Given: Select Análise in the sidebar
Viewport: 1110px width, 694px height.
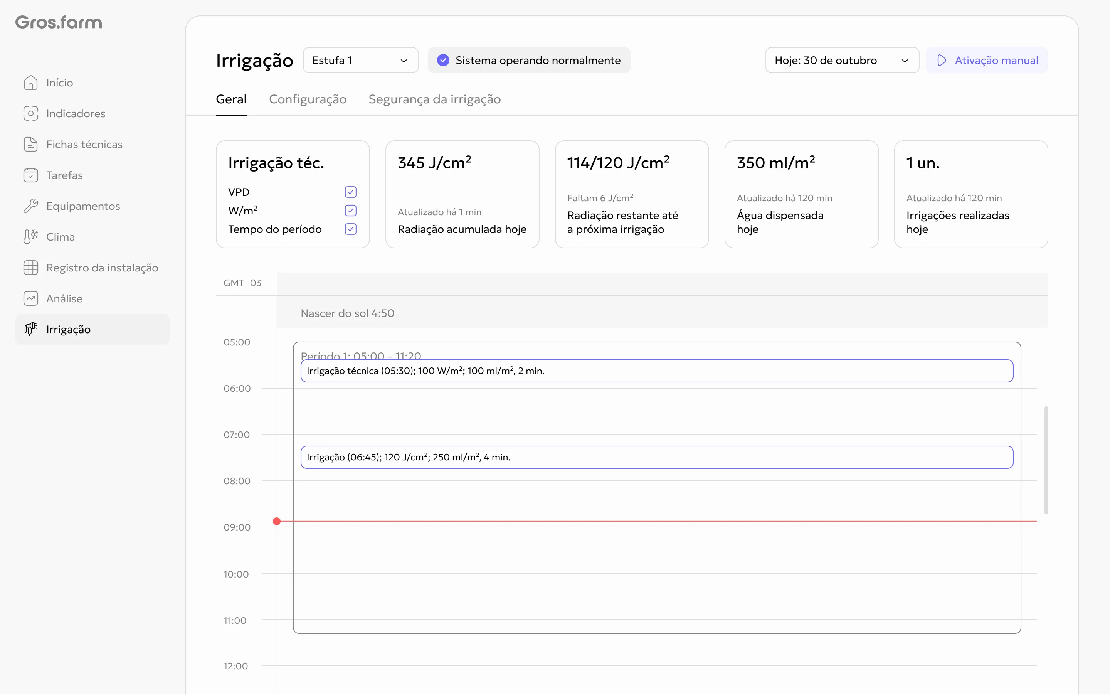Looking at the screenshot, I should [92, 298].
